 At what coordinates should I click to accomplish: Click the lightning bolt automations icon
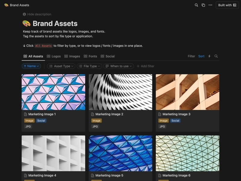209,56
